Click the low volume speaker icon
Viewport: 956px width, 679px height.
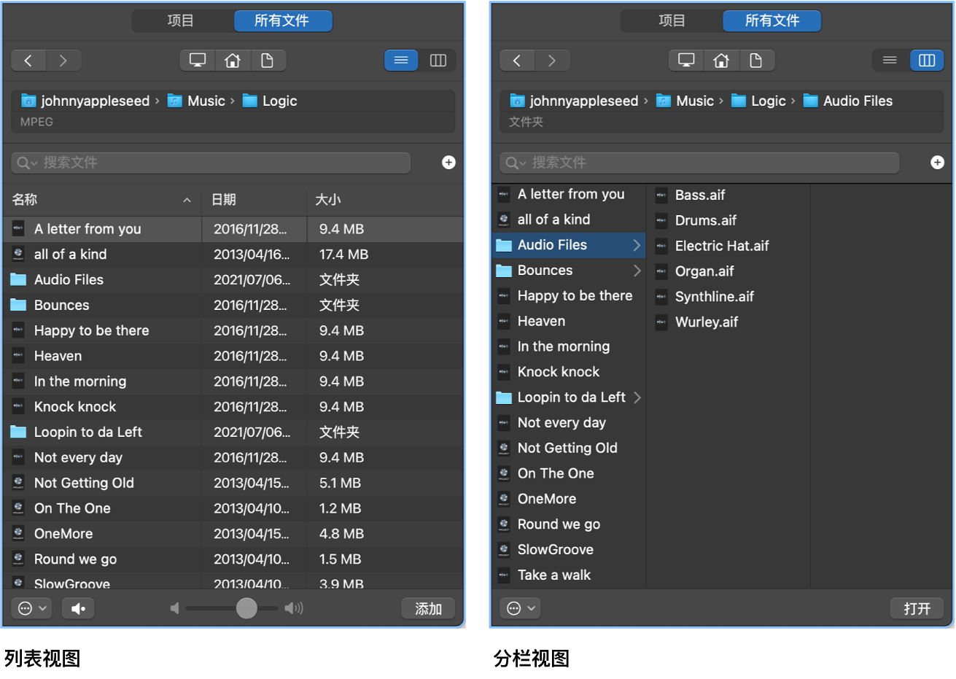point(174,608)
